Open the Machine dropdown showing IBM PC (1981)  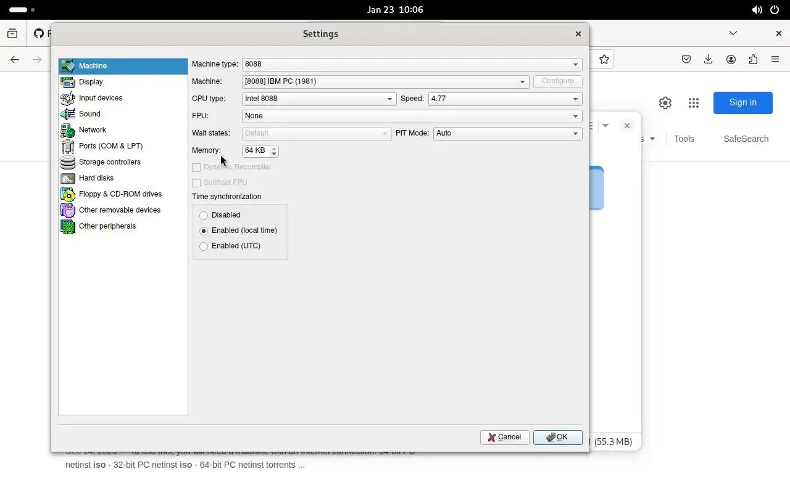click(x=385, y=81)
